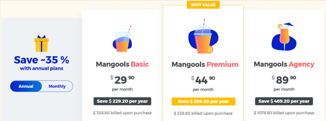The height and width of the screenshot is (121, 326).
Task: Click the $44.90 per month price
Action: [203, 83]
